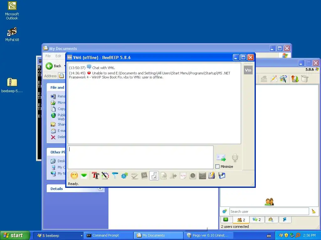Click the grayed folder arrow icon
The image size is (321, 240).
173,176
